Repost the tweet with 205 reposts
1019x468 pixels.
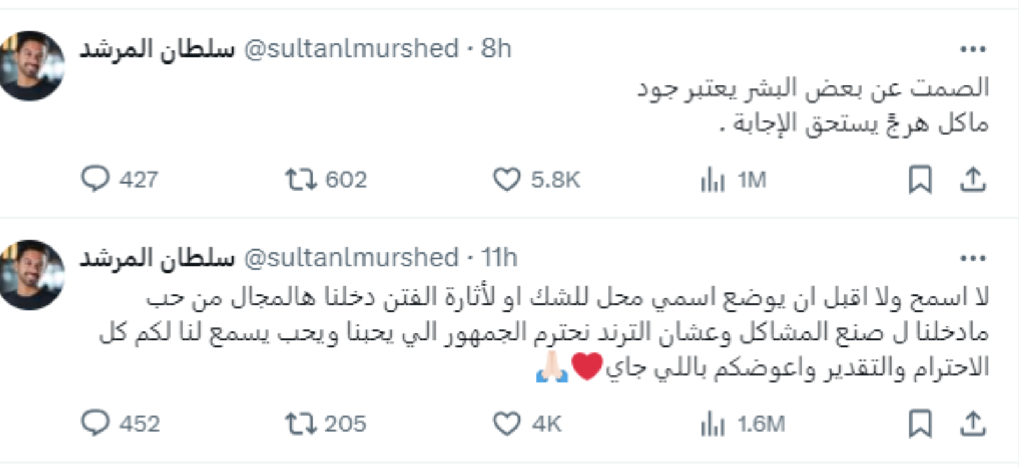click(x=301, y=423)
